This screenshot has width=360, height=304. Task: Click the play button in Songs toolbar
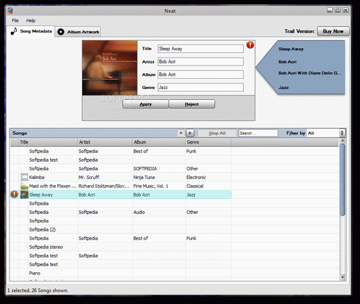190,133
